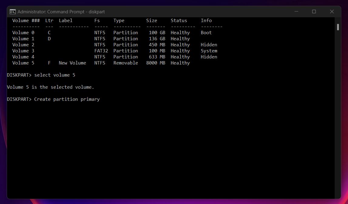348x204 pixels.
Task: Click 'Volume 2' in the volume list
Action: coord(23,45)
